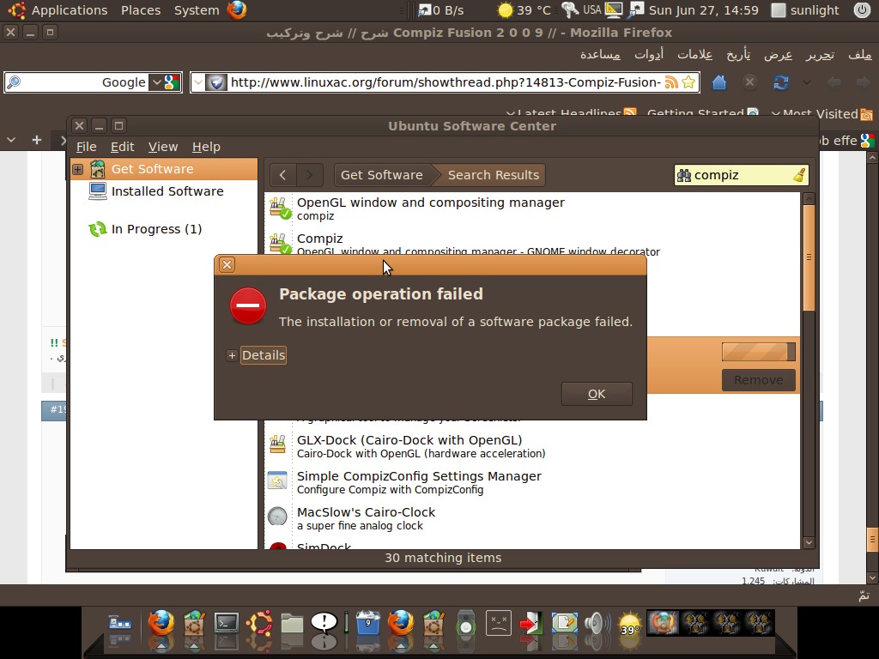Click the Firefox Stop loading icon
The width and height of the screenshot is (879, 659).
pos(749,82)
